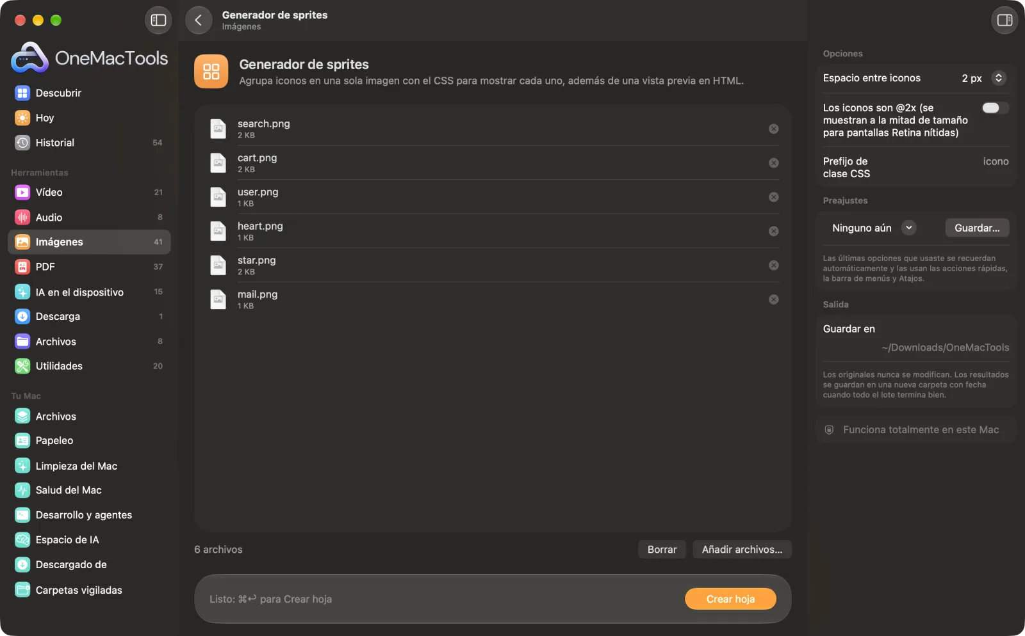The width and height of the screenshot is (1025, 636).
Task: Change the ~/Downloads/OneMacTools output folder
Action: [x=945, y=347]
